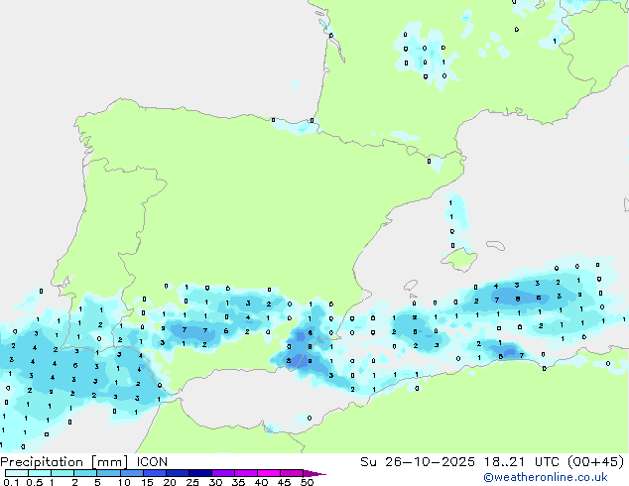
Task: Click the '25' legend scale label
Action: click(192, 482)
